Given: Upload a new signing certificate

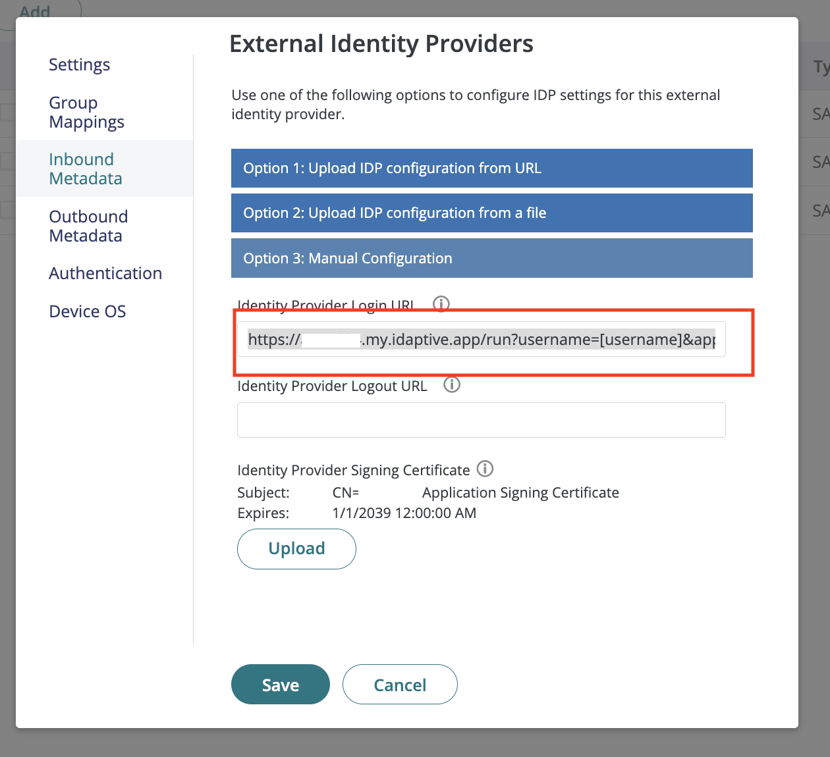Looking at the screenshot, I should pyautogui.click(x=296, y=548).
